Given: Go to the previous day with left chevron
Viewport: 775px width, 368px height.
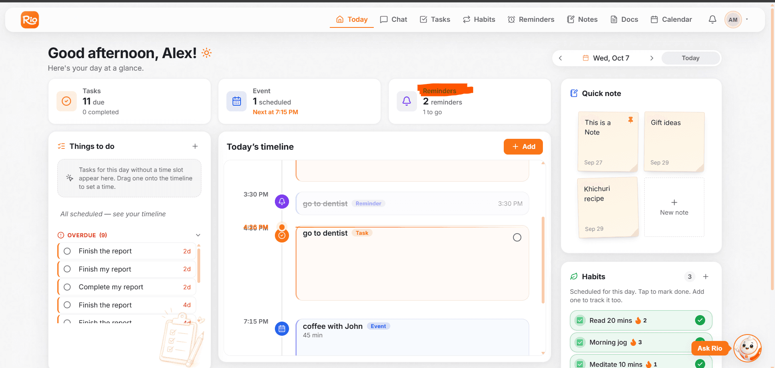Looking at the screenshot, I should coord(560,58).
